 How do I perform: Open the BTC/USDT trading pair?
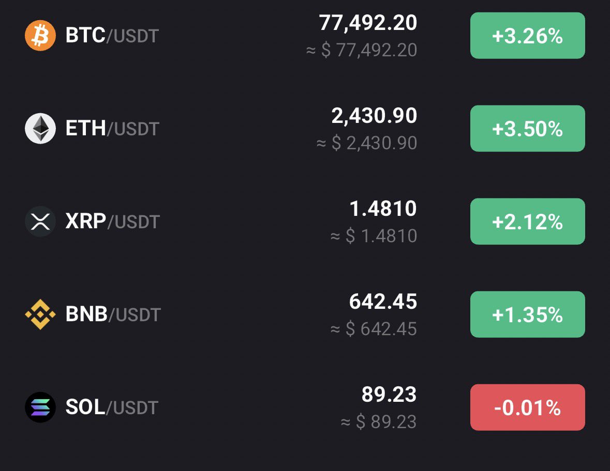[x=112, y=36]
